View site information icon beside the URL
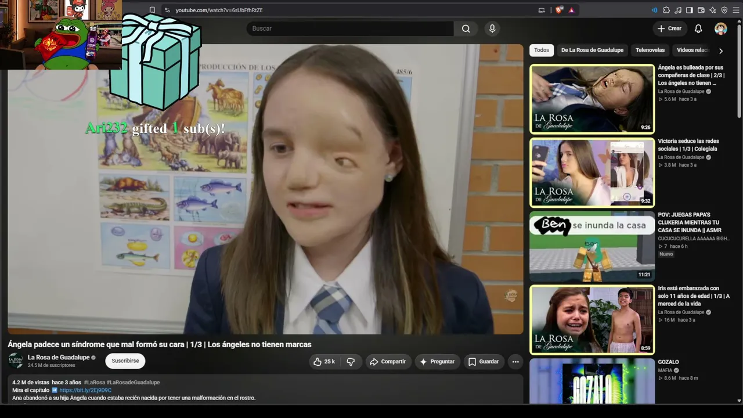Viewport: 743px width, 418px height. tap(167, 10)
